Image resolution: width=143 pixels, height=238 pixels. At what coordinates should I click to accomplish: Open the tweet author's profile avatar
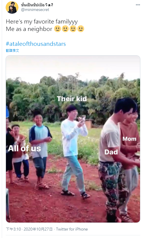click(12, 7)
